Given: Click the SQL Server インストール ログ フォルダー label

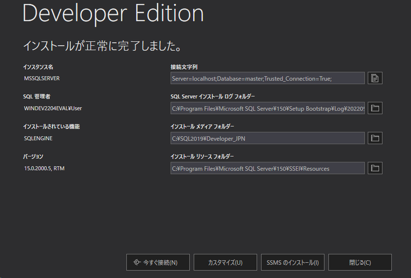Looking at the screenshot, I should click(213, 97).
